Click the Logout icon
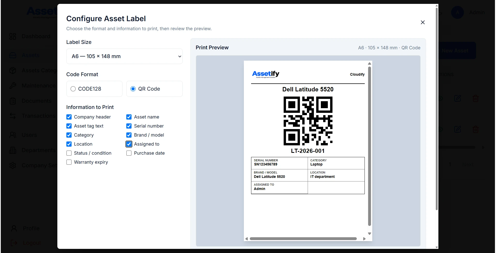 point(14,243)
